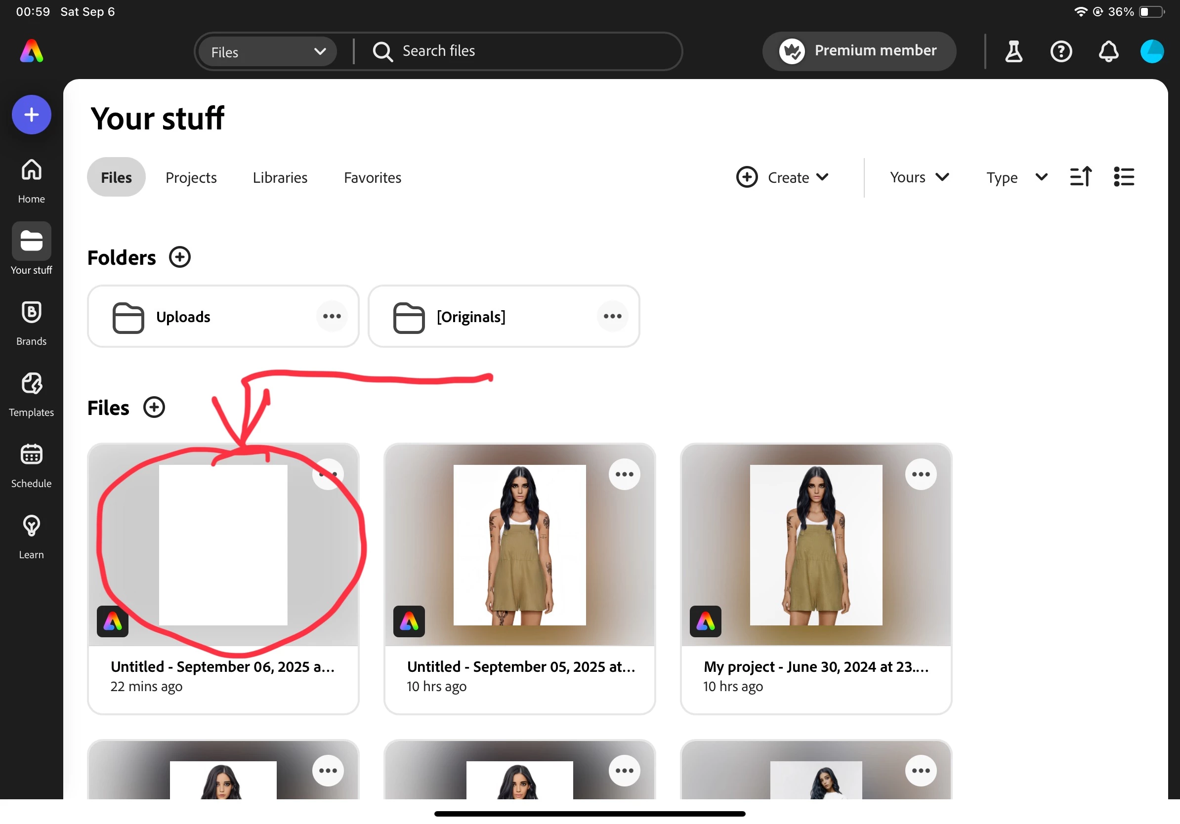Open the Create dropdown menu
The height and width of the screenshot is (824, 1180).
coord(782,177)
